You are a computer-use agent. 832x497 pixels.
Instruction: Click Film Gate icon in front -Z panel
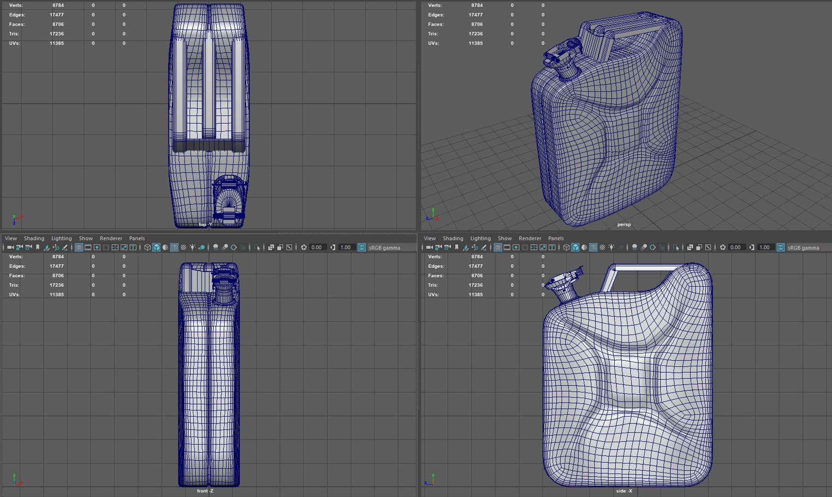[88, 247]
